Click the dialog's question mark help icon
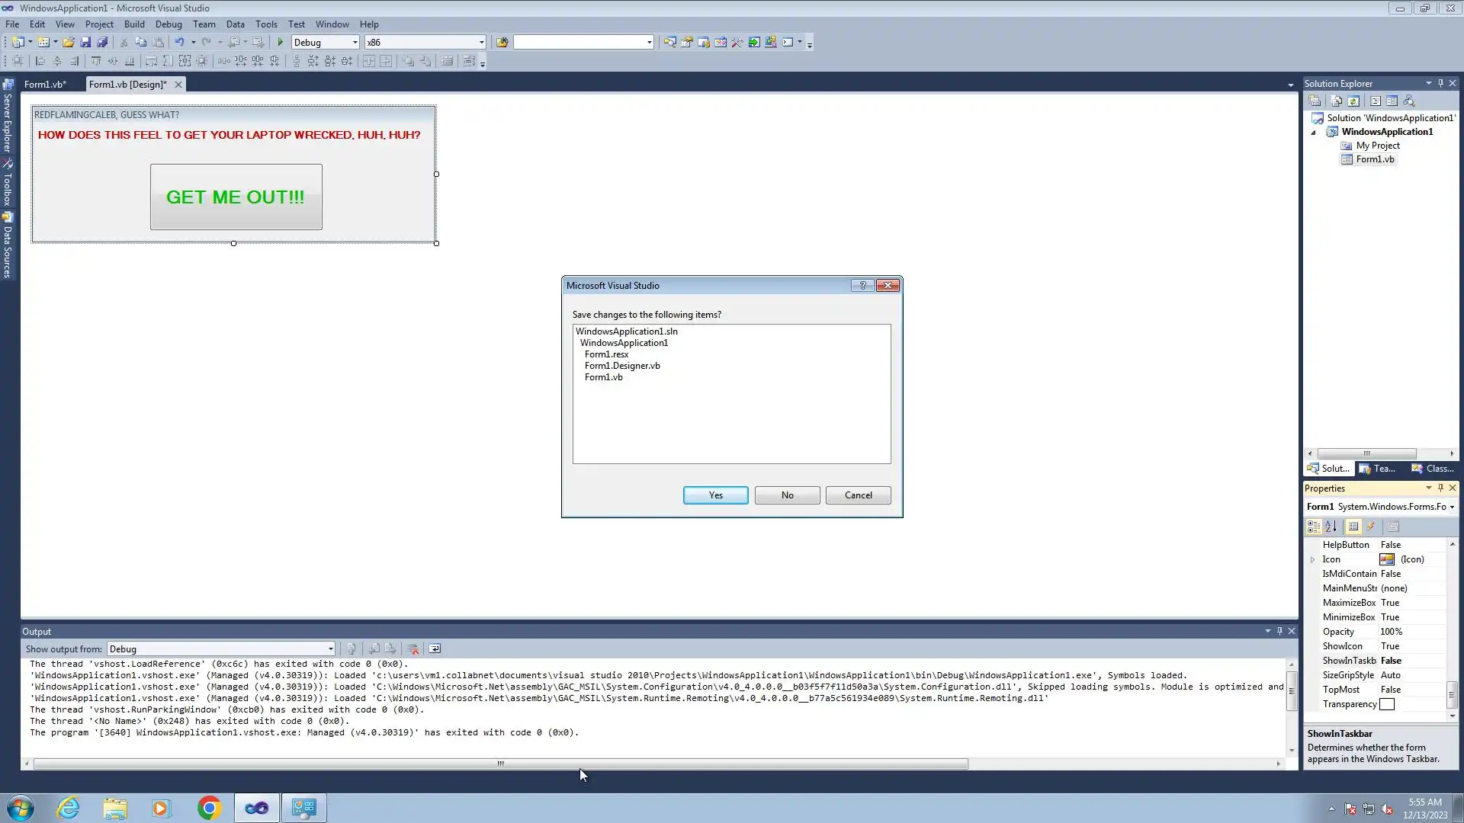This screenshot has width=1464, height=823. [x=862, y=286]
